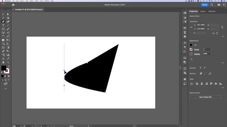This screenshot has width=227, height=127.
Task: Select the Column Graph tool
Action: (8, 55)
